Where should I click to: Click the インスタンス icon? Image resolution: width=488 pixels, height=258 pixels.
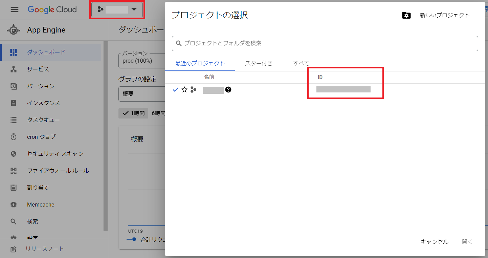coord(14,103)
